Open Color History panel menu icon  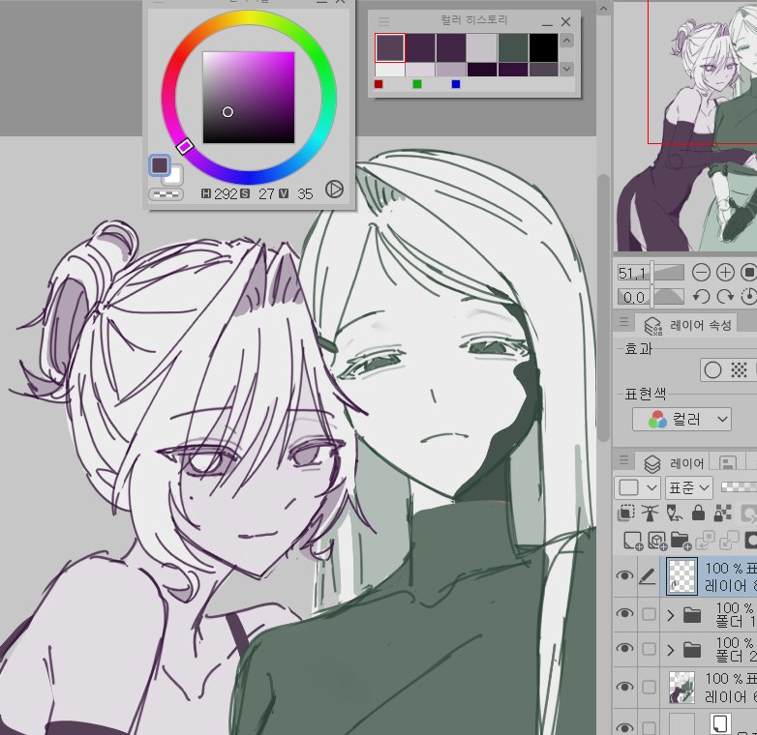(383, 21)
